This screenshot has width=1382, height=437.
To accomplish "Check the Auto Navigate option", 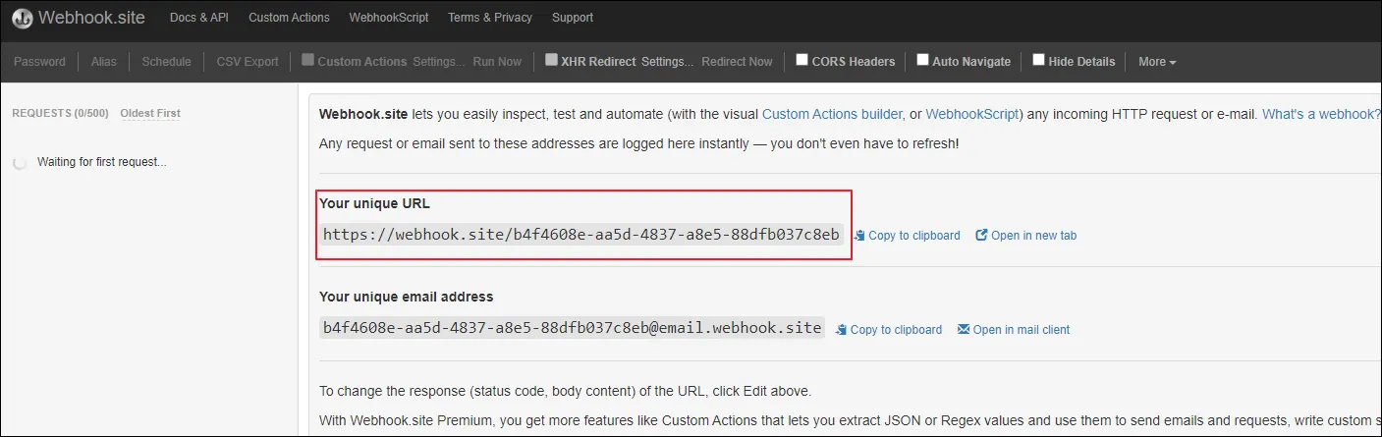I will pyautogui.click(x=922, y=60).
